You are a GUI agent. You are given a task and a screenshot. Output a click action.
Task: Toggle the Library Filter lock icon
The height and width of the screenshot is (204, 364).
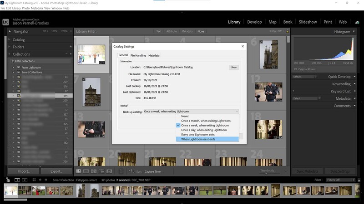tap(287, 31)
